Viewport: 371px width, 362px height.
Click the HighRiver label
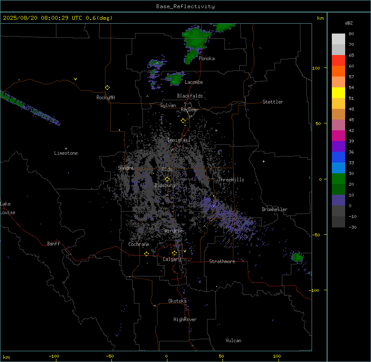coord(185,319)
